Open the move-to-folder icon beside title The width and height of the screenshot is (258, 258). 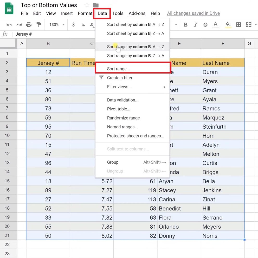click(x=96, y=5)
